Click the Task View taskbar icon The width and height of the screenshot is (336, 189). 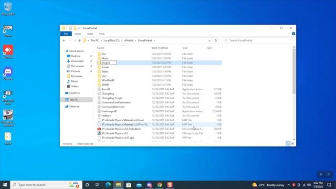pos(97,185)
